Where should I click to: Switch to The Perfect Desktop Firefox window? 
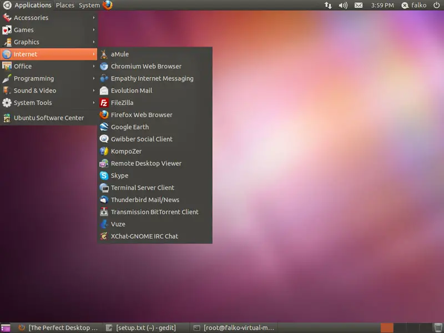[58, 328]
